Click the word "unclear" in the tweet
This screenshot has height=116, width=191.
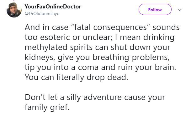(96, 37)
